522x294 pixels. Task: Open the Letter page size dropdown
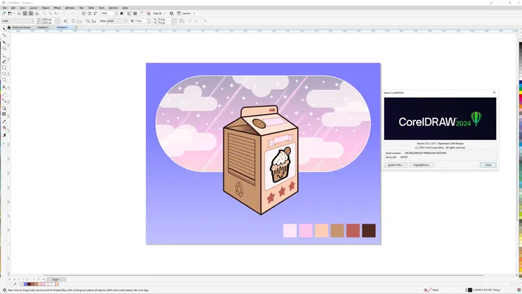tap(17, 21)
